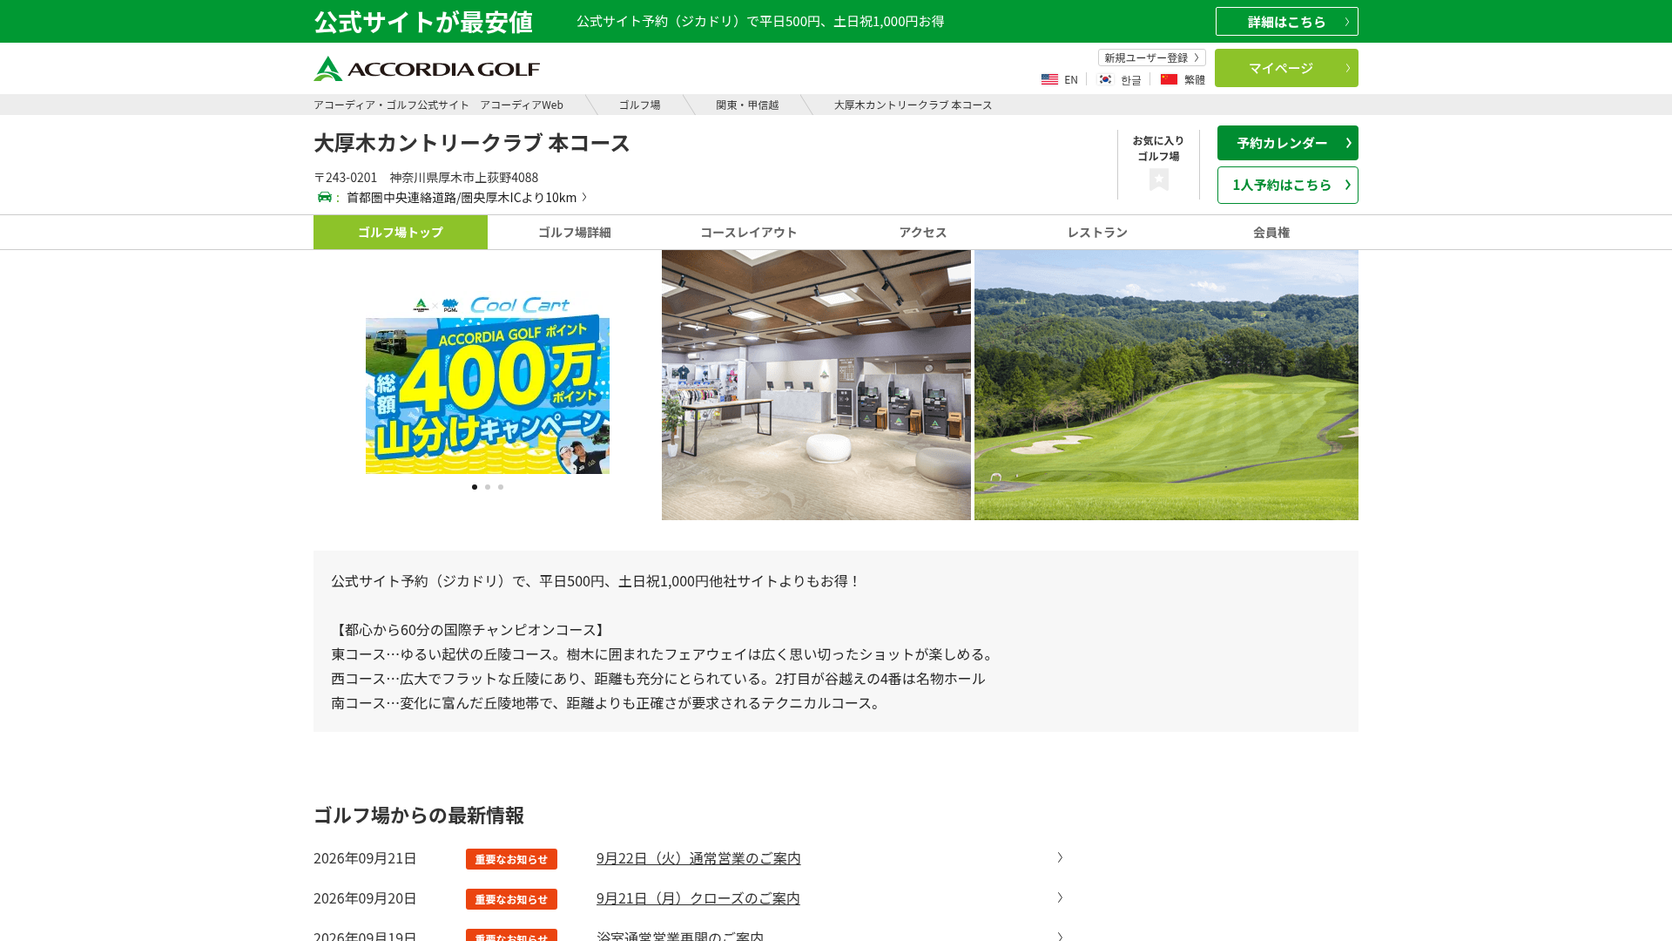The width and height of the screenshot is (1672, 941).
Task: Click the chevron arrow on 9月22日 news row
Action: point(1060,857)
